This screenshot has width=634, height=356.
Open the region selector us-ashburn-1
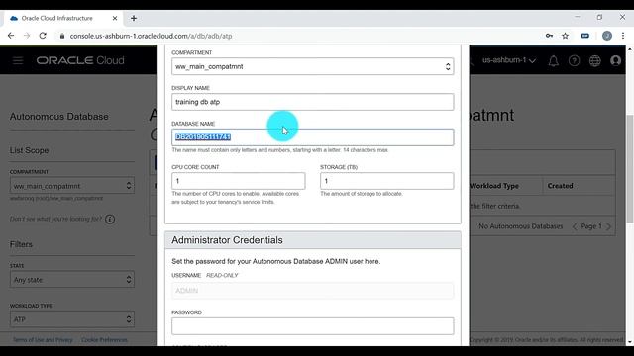click(x=508, y=60)
